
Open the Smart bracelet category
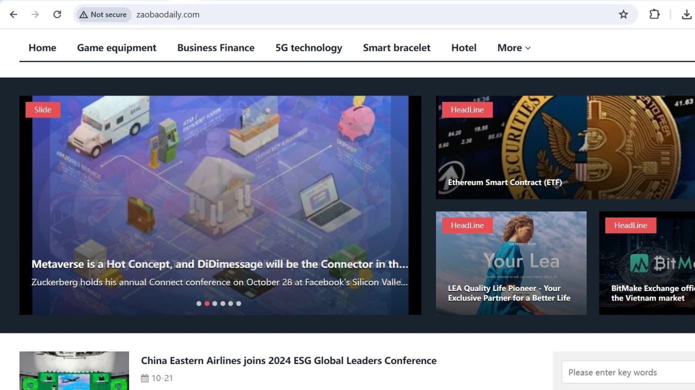pos(396,47)
